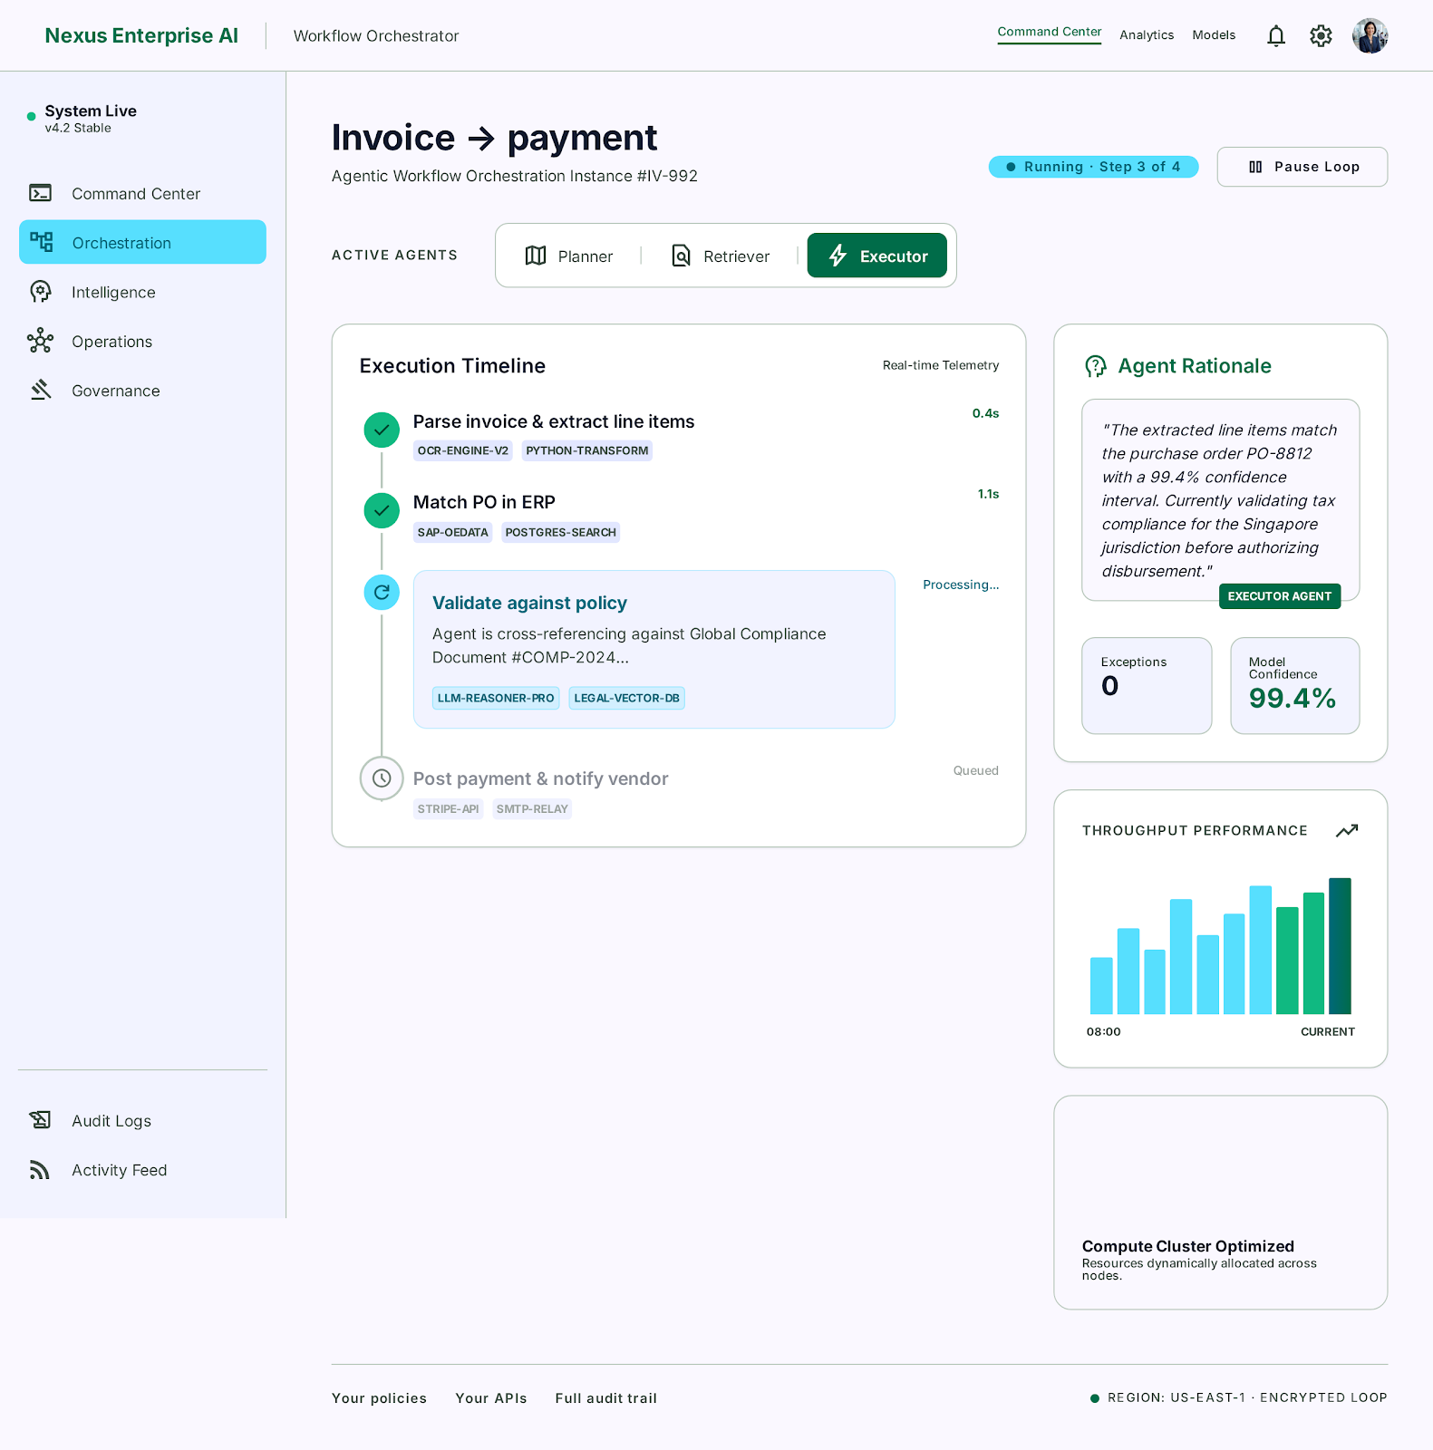This screenshot has height=1450, width=1433.
Task: Click the Nexus Enterprise AI logo
Action: (141, 35)
